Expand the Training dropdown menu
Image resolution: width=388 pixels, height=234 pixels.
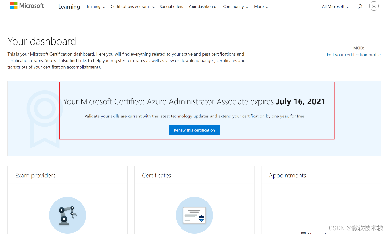tap(96, 7)
